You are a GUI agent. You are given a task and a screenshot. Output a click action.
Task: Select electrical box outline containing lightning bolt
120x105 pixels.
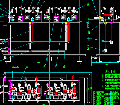click(73, 77)
